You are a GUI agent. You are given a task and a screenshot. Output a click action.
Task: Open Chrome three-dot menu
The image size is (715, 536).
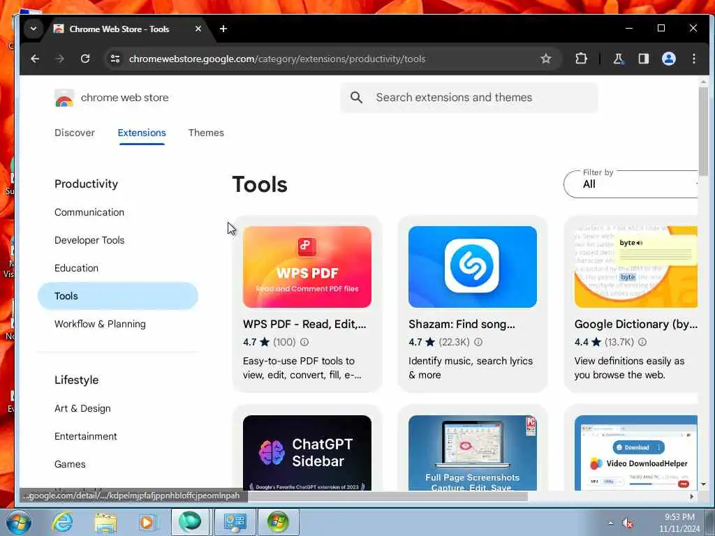tap(693, 59)
